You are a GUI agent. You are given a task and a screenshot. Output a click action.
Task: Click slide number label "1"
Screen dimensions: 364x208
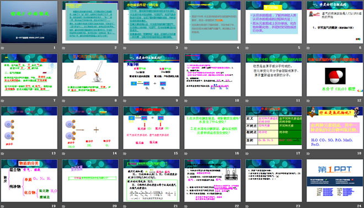click(x=55, y=48)
